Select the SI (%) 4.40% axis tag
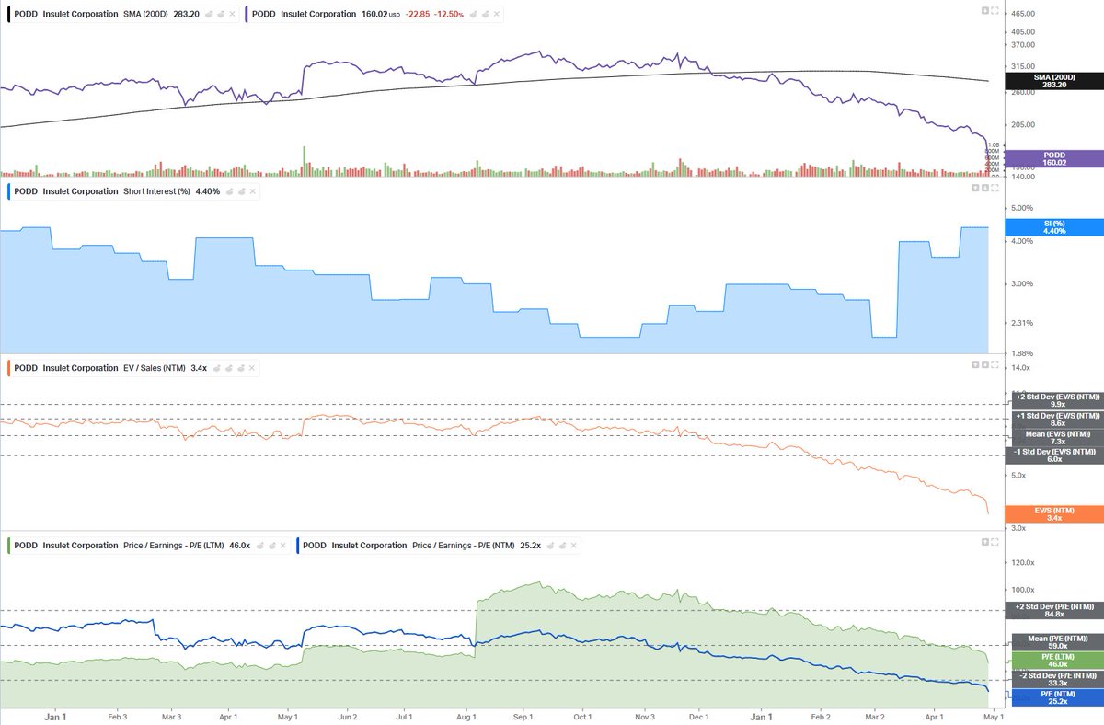Screen dimensions: 1104x725 1055,227
